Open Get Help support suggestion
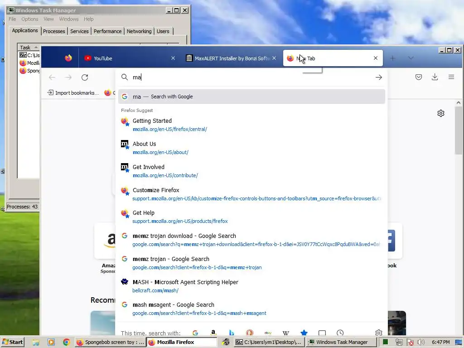 pyautogui.click(x=251, y=217)
